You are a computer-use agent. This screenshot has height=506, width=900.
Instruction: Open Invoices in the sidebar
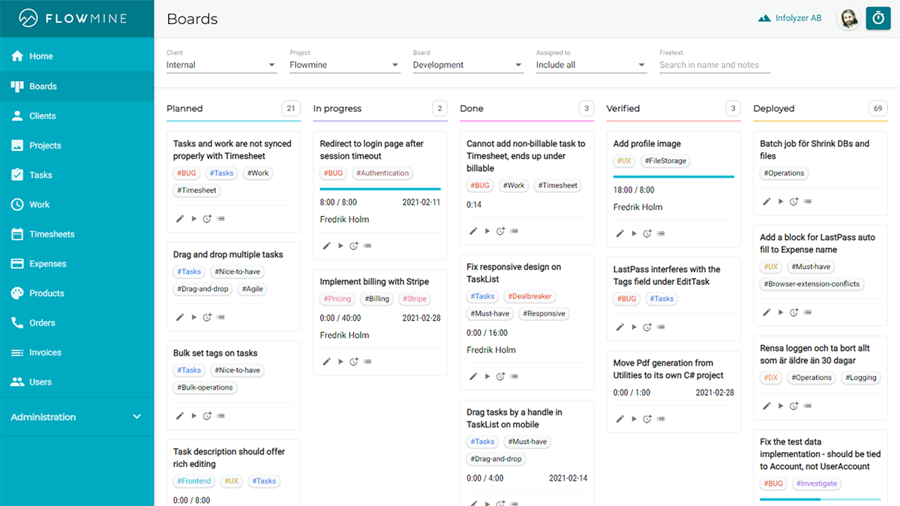pyautogui.click(x=76, y=352)
